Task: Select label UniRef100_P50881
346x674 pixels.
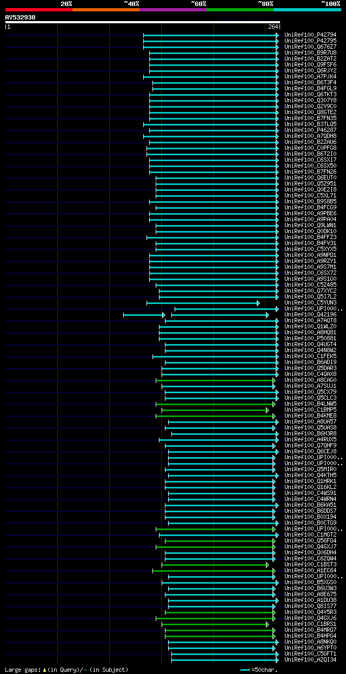Action: pos(310,339)
